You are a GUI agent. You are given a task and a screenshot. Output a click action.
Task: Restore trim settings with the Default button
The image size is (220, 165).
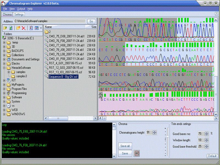[212, 156]
